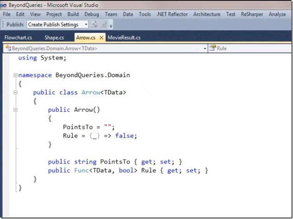
Task: Click the Visual Studio infinity logo icon
Action: pyautogui.click(x=3, y=5)
